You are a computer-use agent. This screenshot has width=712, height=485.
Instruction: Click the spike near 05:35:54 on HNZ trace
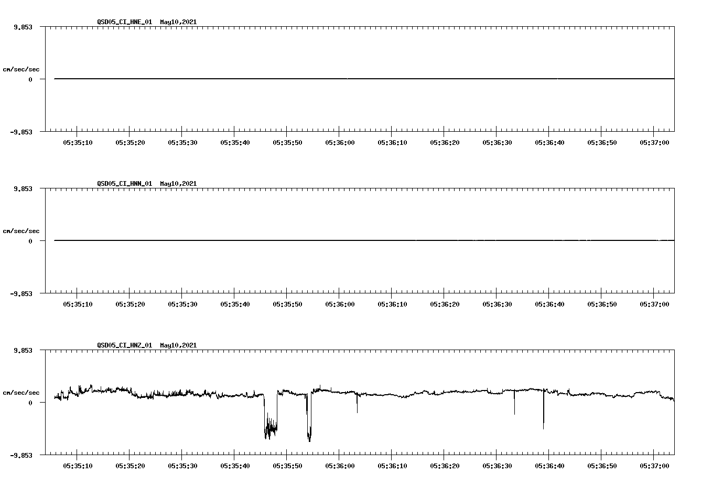coord(308,430)
